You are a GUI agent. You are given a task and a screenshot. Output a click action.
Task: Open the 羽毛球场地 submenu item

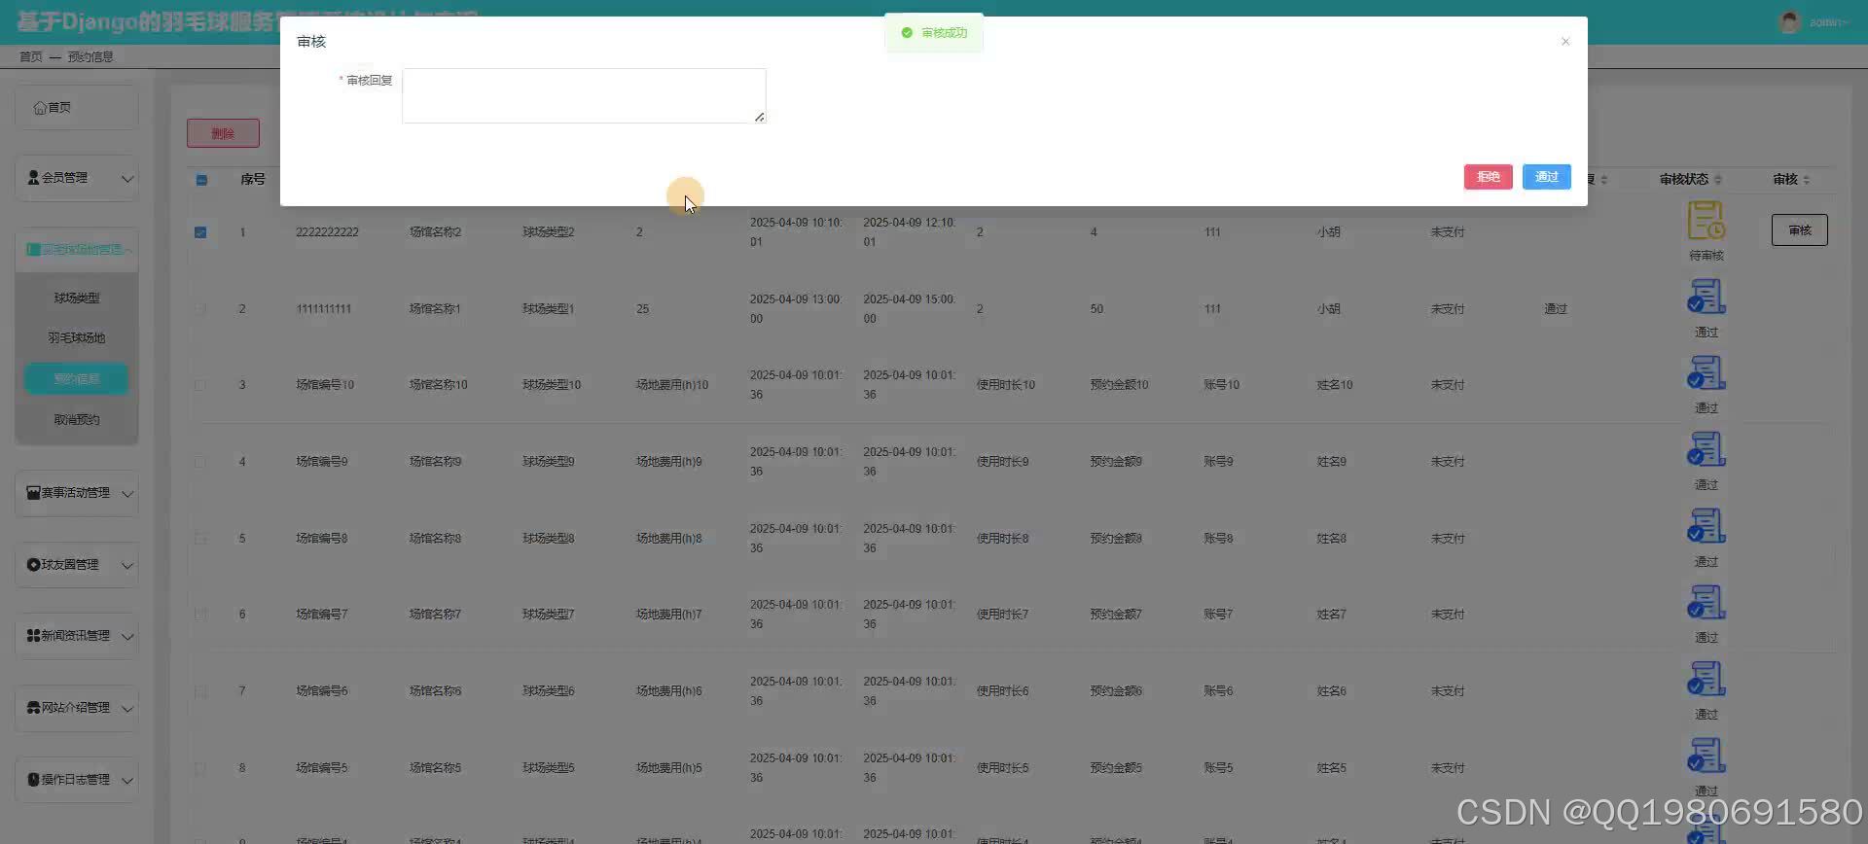pyautogui.click(x=77, y=338)
